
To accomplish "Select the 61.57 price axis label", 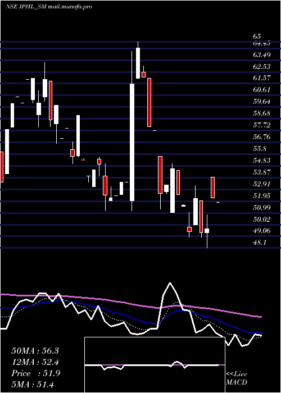I will (262, 78).
